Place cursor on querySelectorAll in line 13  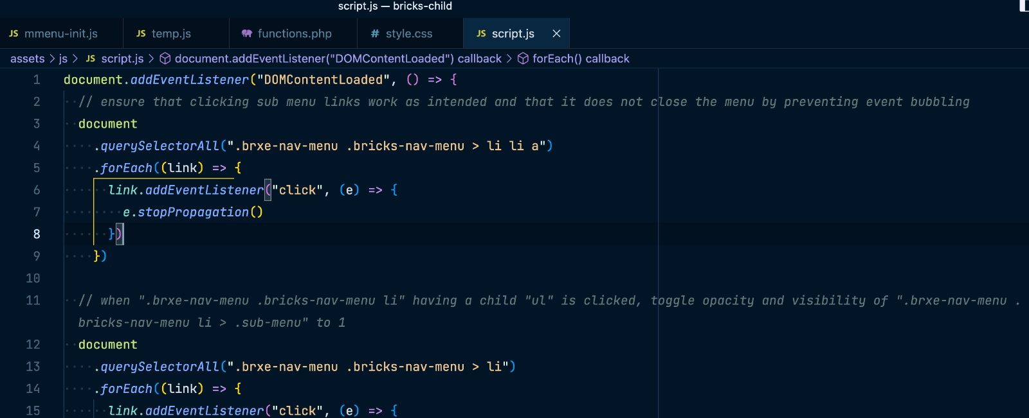coord(159,367)
